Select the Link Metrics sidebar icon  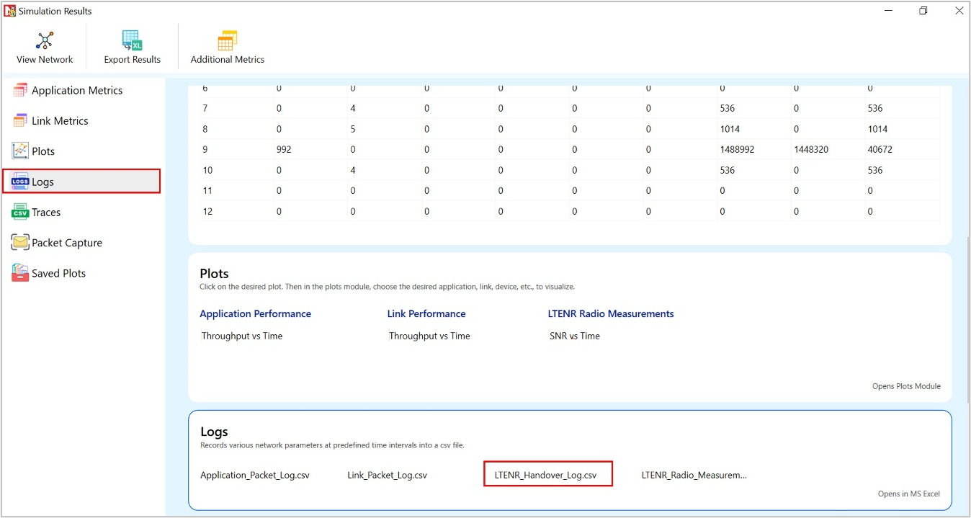point(20,121)
